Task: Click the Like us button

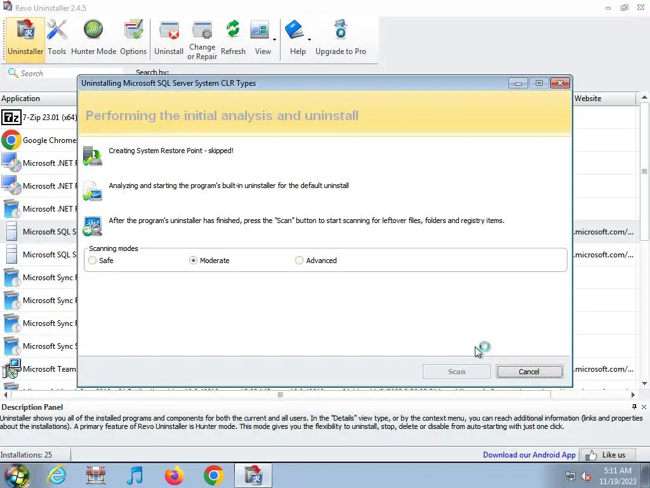Action: click(608, 455)
